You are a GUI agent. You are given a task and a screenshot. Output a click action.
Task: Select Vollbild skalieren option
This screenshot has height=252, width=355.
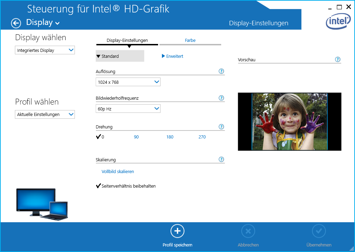[118, 172]
